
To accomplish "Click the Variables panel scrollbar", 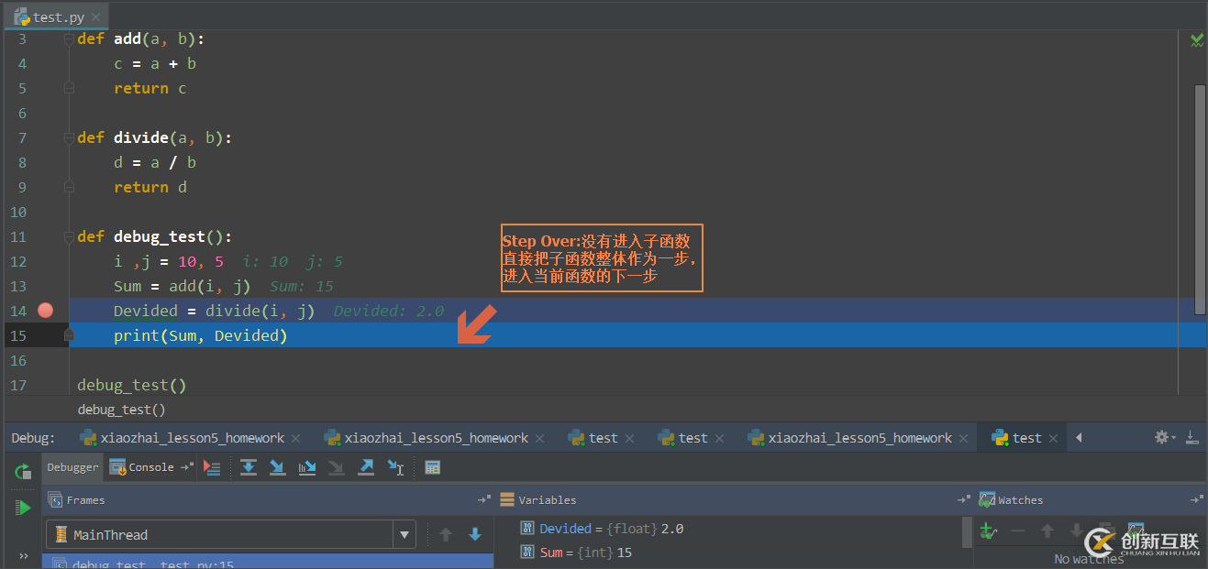I will click(967, 531).
